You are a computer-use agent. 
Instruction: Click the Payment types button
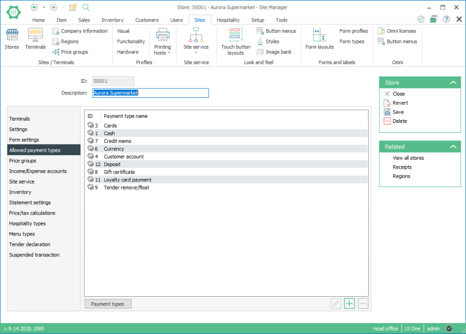108,304
